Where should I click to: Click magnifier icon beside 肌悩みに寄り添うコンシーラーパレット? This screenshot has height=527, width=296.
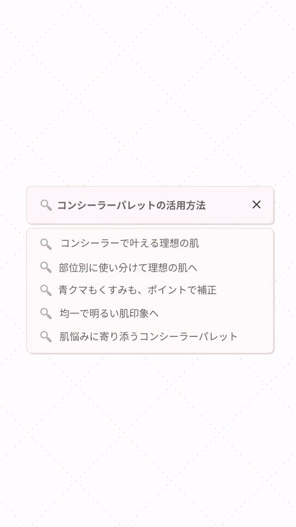(46, 336)
